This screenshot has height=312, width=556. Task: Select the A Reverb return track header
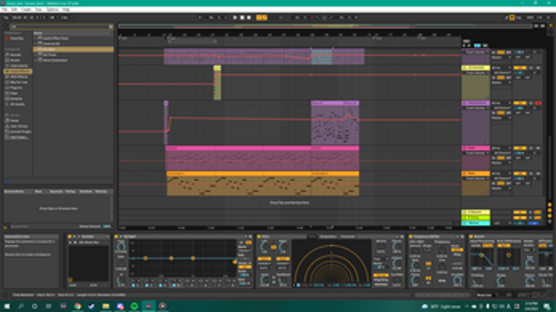[475, 212]
